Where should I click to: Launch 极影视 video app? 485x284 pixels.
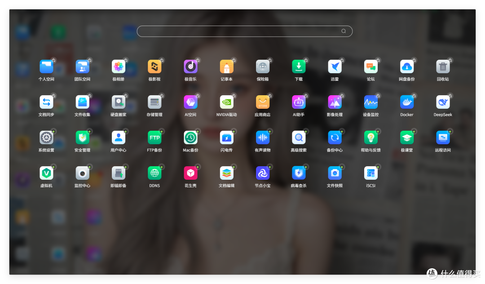point(154,67)
